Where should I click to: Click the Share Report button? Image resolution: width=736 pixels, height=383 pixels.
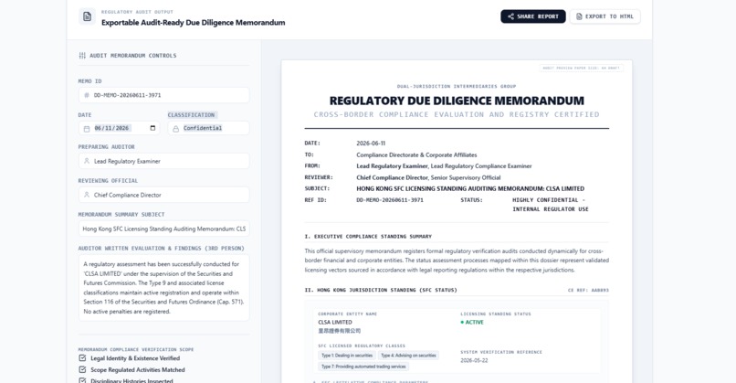(532, 16)
